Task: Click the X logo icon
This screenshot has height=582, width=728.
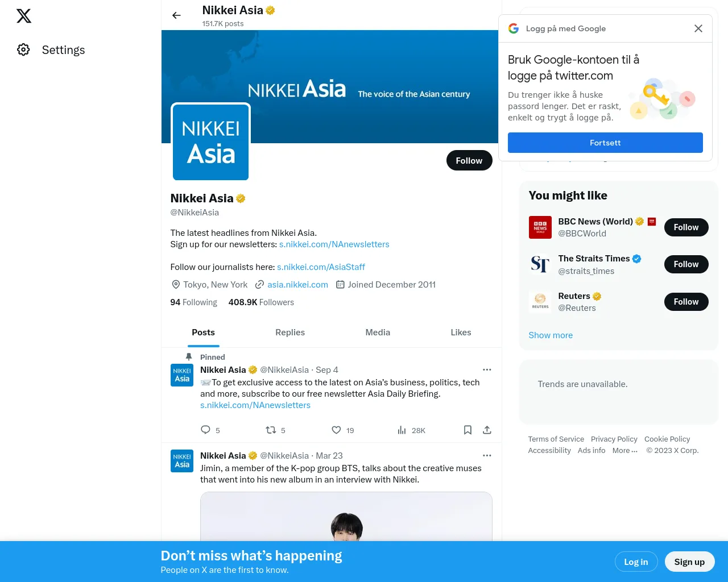Action: pos(24,16)
